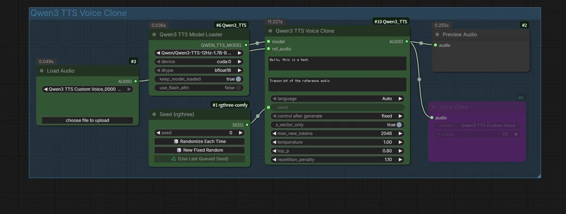Collapse the Preview Audio node dot

click(x=437, y=34)
